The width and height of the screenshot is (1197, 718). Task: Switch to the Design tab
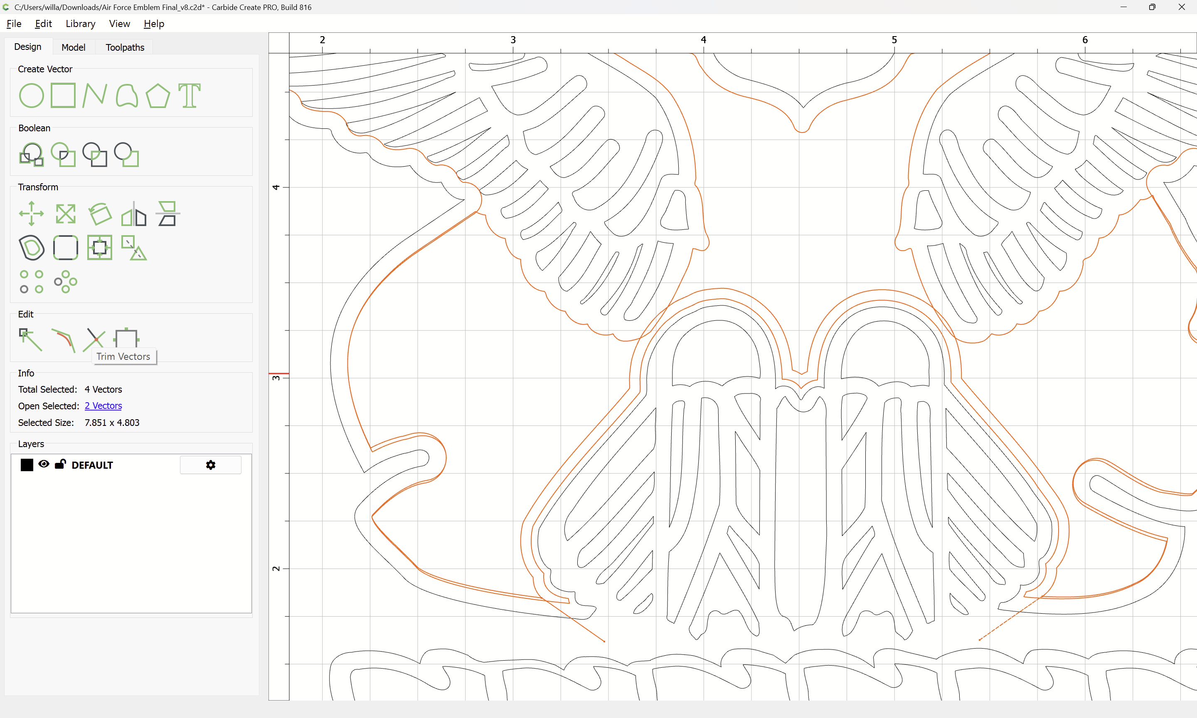[x=27, y=47]
